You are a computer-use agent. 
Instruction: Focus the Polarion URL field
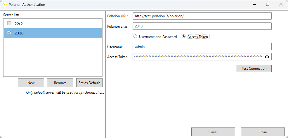(202, 16)
